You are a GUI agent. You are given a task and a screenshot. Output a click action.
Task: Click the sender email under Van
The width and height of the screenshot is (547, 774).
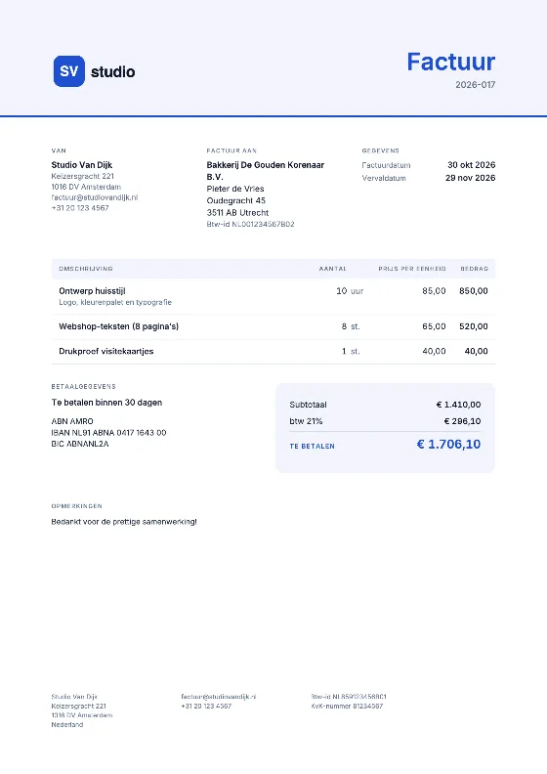[x=95, y=197]
